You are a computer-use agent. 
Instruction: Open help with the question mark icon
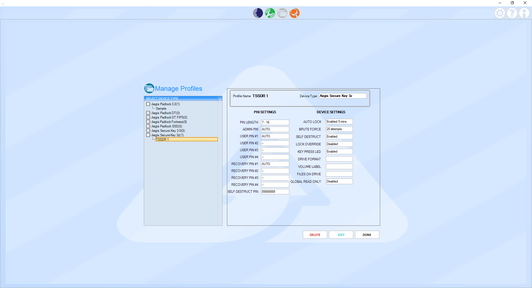coord(512,13)
